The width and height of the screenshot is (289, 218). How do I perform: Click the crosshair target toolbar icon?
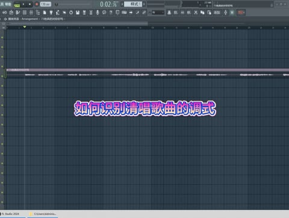[x=226, y=13]
